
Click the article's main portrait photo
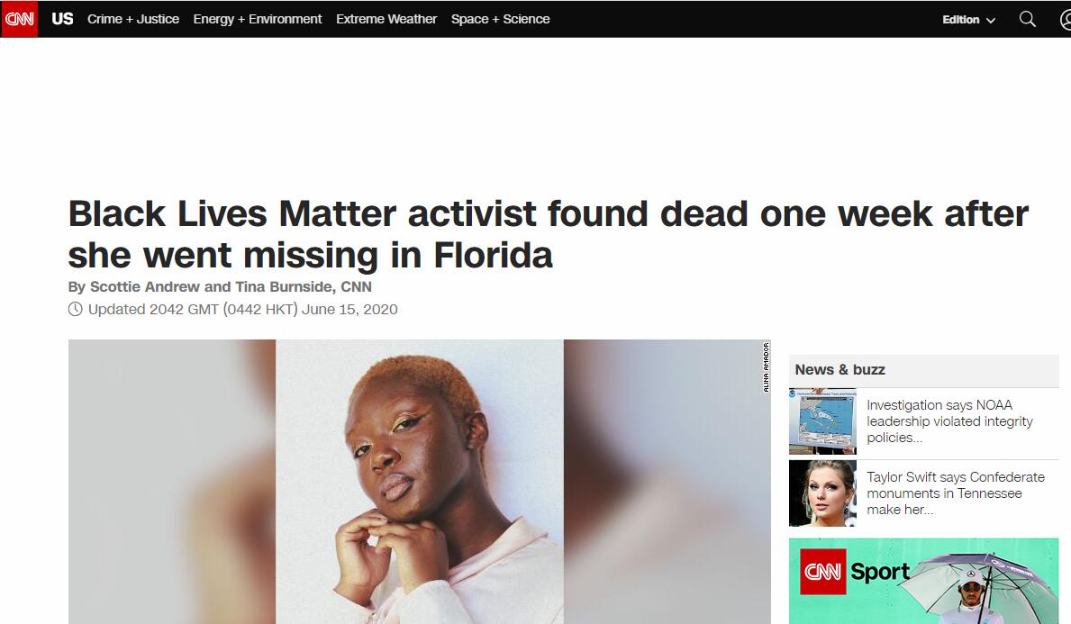coord(420,482)
